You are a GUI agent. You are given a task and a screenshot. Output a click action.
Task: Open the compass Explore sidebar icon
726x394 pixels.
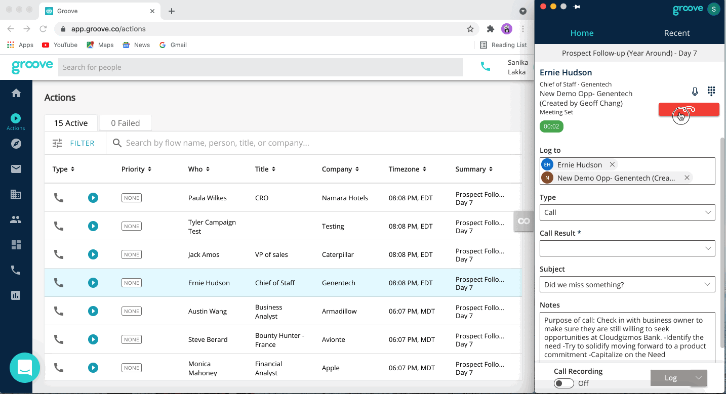pos(16,144)
